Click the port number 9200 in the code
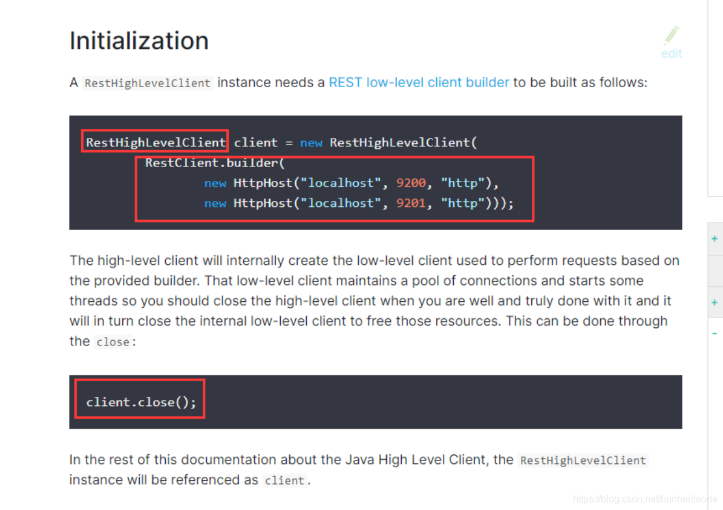This screenshot has width=723, height=510. [x=410, y=183]
